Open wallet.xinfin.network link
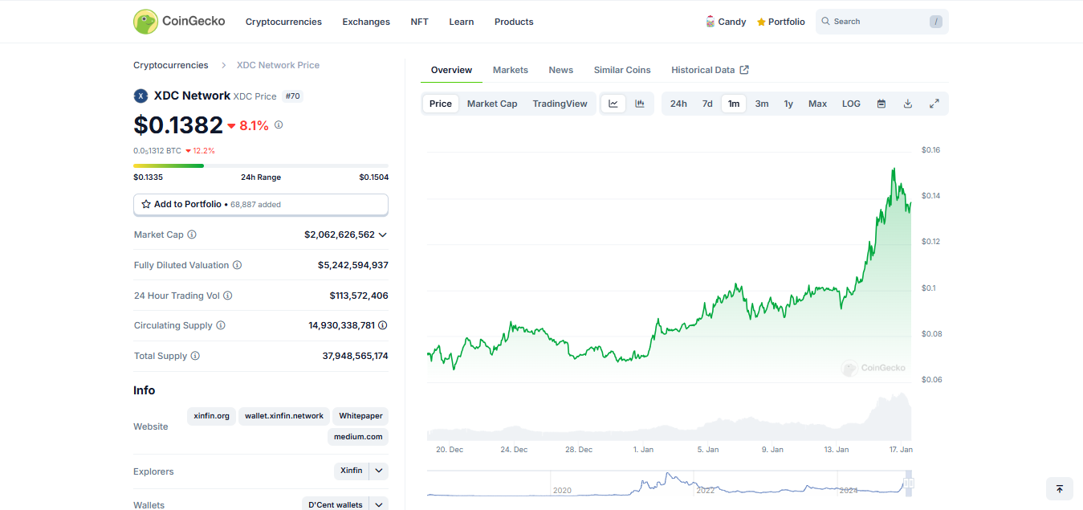Screen dimensions: 1083x510 coord(284,416)
